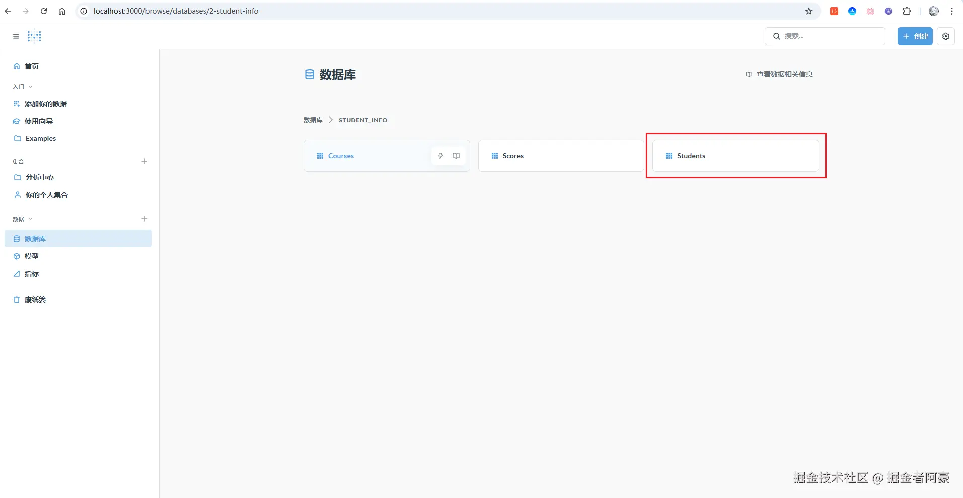Open 指标 metrics page
Screen dimensions: 963x498
click(78, 274)
